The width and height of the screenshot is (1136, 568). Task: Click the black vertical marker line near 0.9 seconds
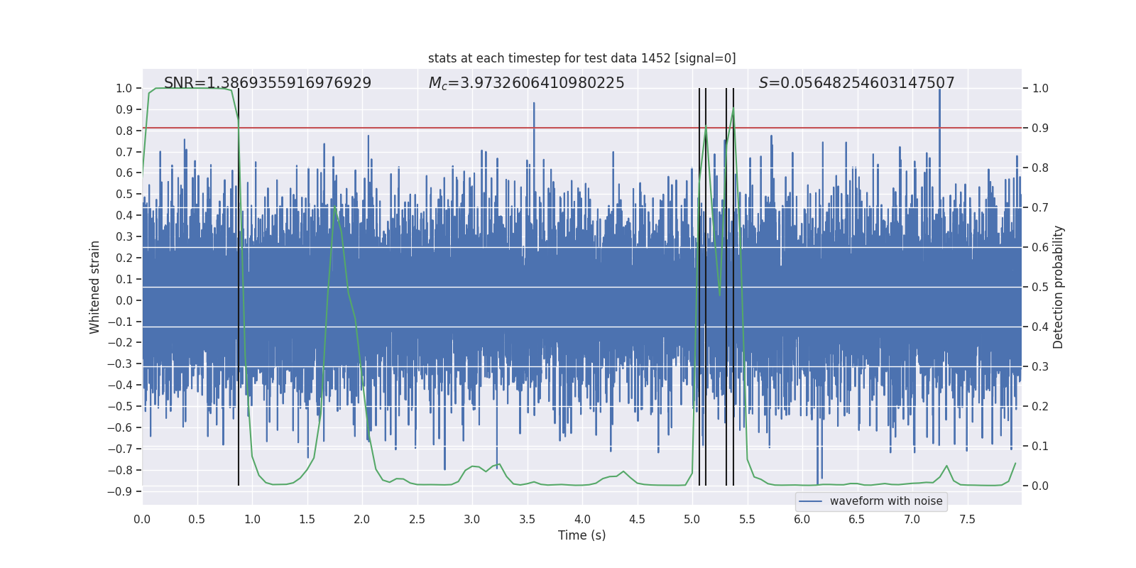(239, 287)
